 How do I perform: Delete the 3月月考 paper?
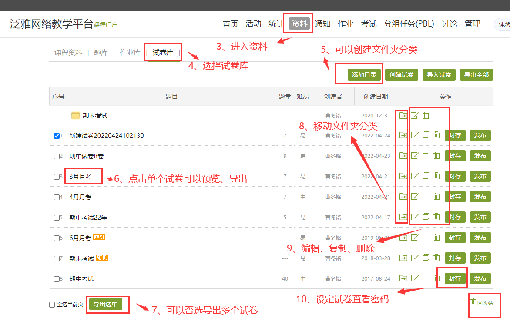(x=437, y=176)
